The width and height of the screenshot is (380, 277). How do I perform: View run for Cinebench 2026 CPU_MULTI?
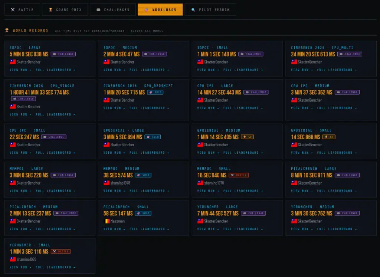point(302,69)
